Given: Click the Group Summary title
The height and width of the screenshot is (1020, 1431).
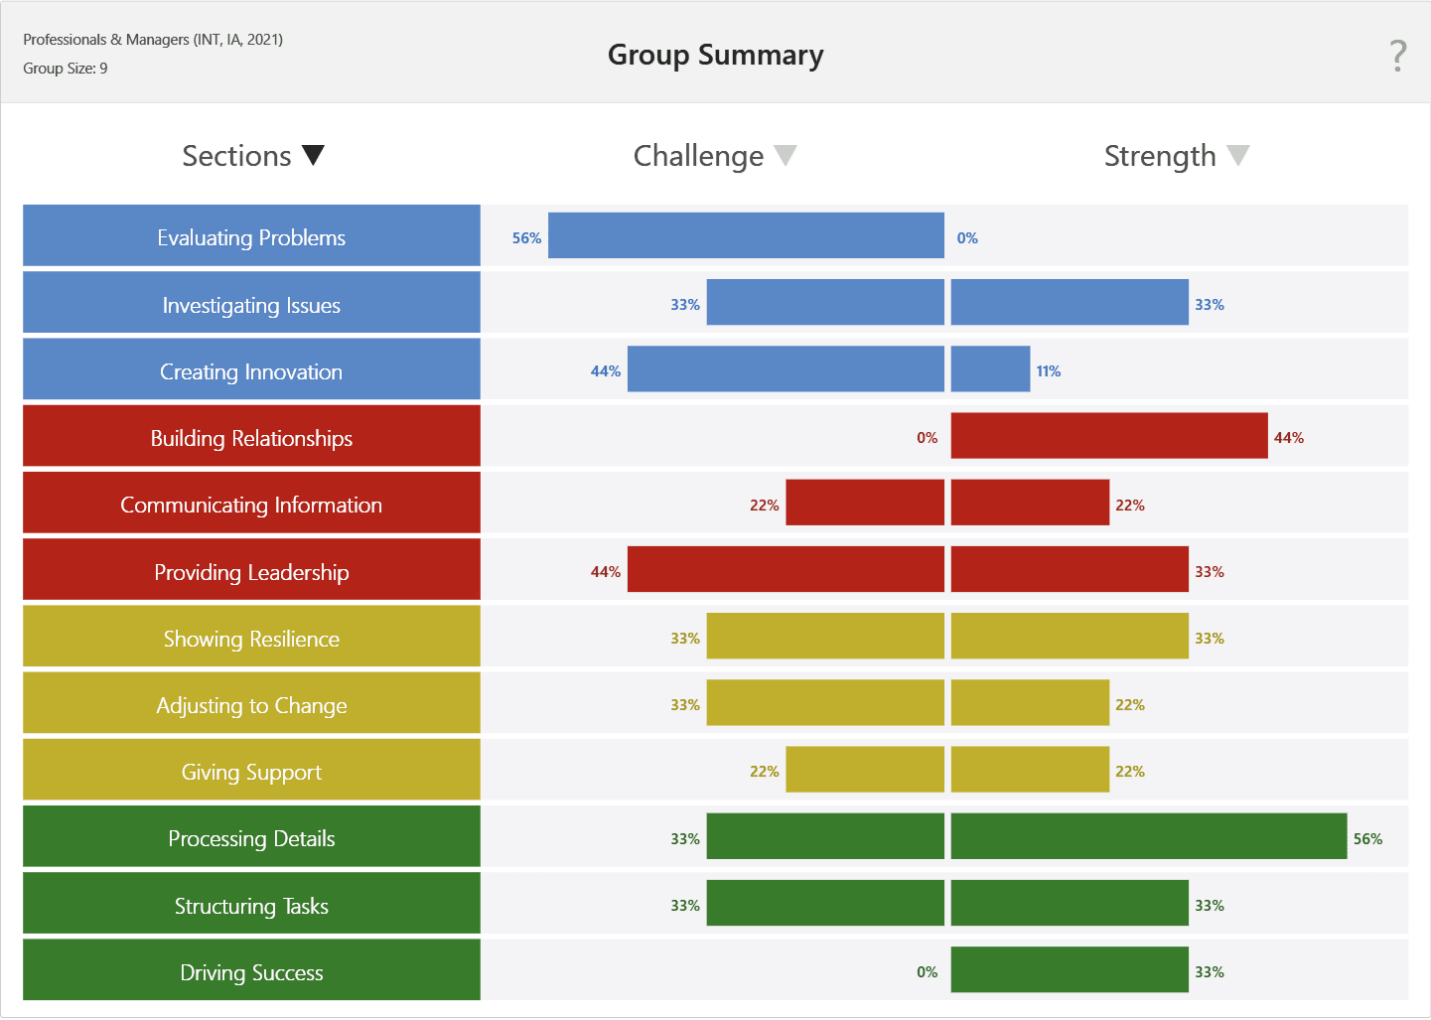Looking at the screenshot, I should (x=715, y=56).
